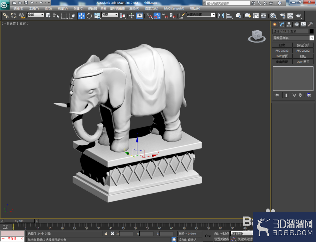Activate the Select Object tool

[x=48, y=15]
